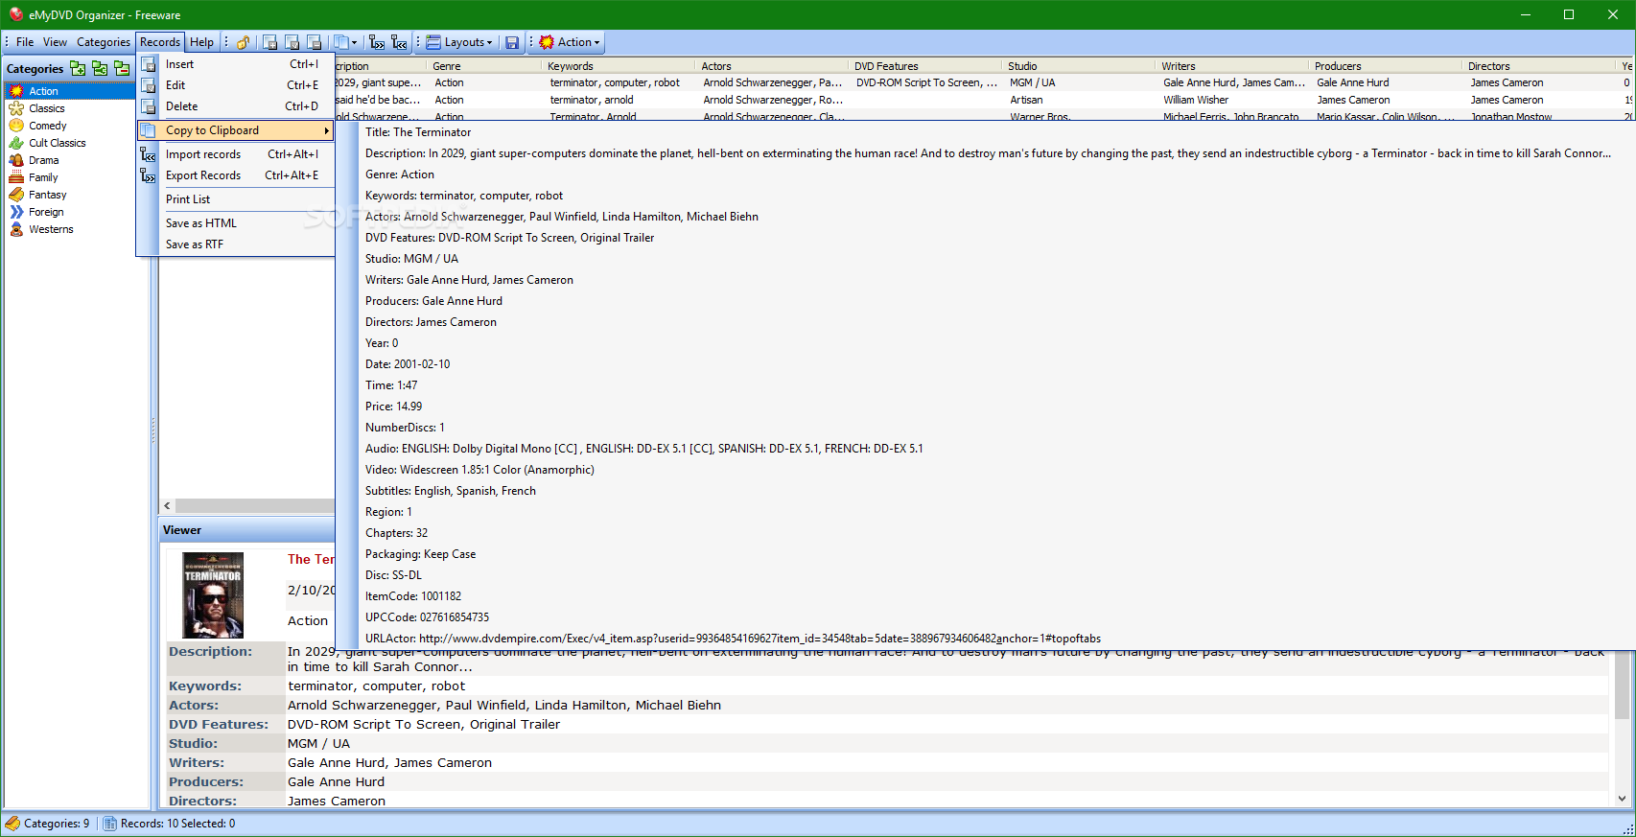Viewport: 1636px width, 837px height.
Task: Click the padlock icon in the toolbar
Action: (x=244, y=42)
